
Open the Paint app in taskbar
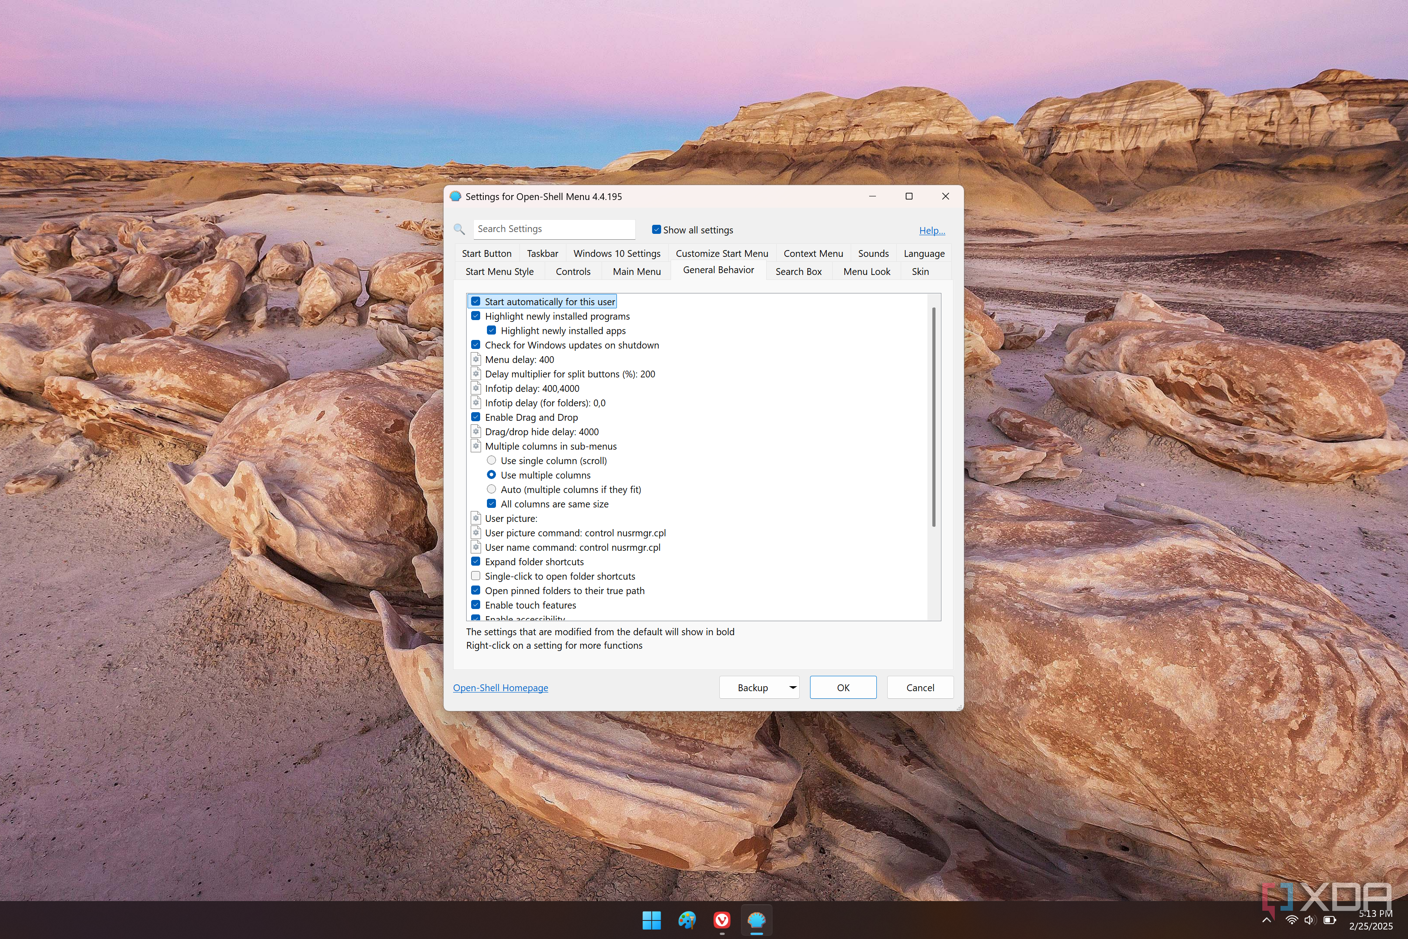click(687, 920)
